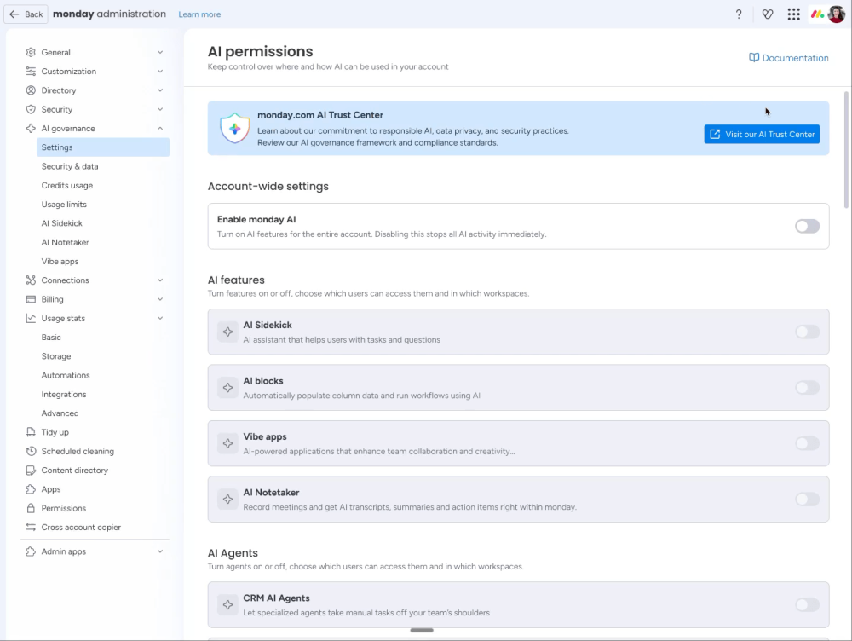
Task: Collapse the AI governance section chevron
Action: pyautogui.click(x=160, y=129)
